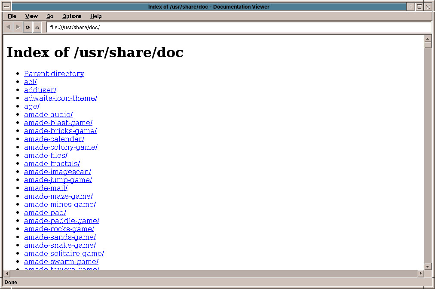
Task: Open the amade-files/ link
Action: coord(46,155)
